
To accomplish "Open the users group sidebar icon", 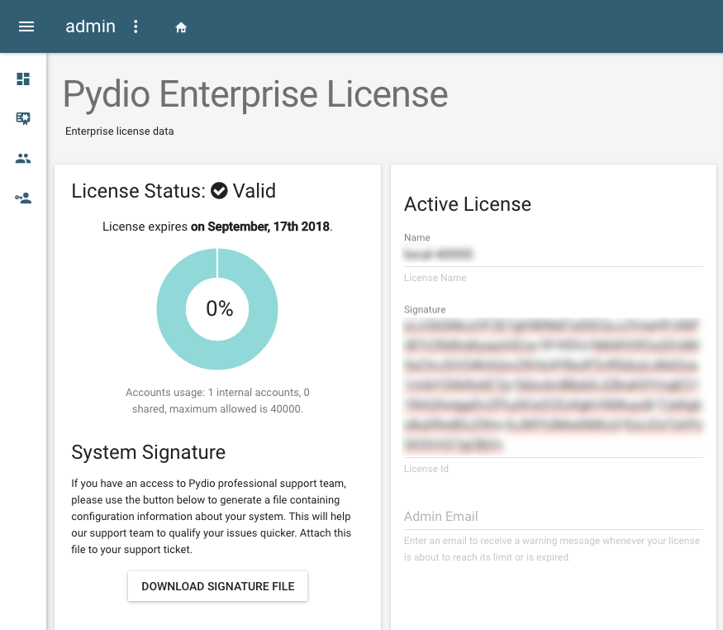I will click(x=23, y=159).
